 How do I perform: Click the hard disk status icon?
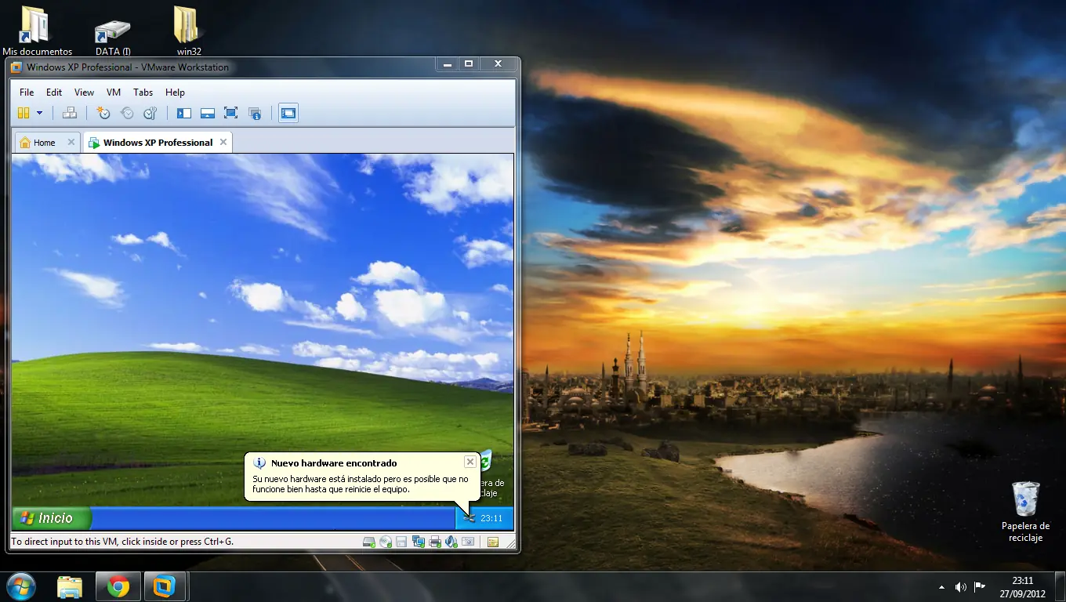coord(369,542)
